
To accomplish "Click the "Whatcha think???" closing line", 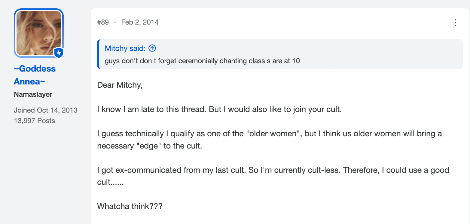I will tap(130, 206).
